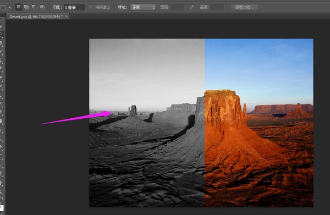Select the Intersect with Selection mode icon
Image resolution: width=330 pixels, height=215 pixels.
click(42, 7)
